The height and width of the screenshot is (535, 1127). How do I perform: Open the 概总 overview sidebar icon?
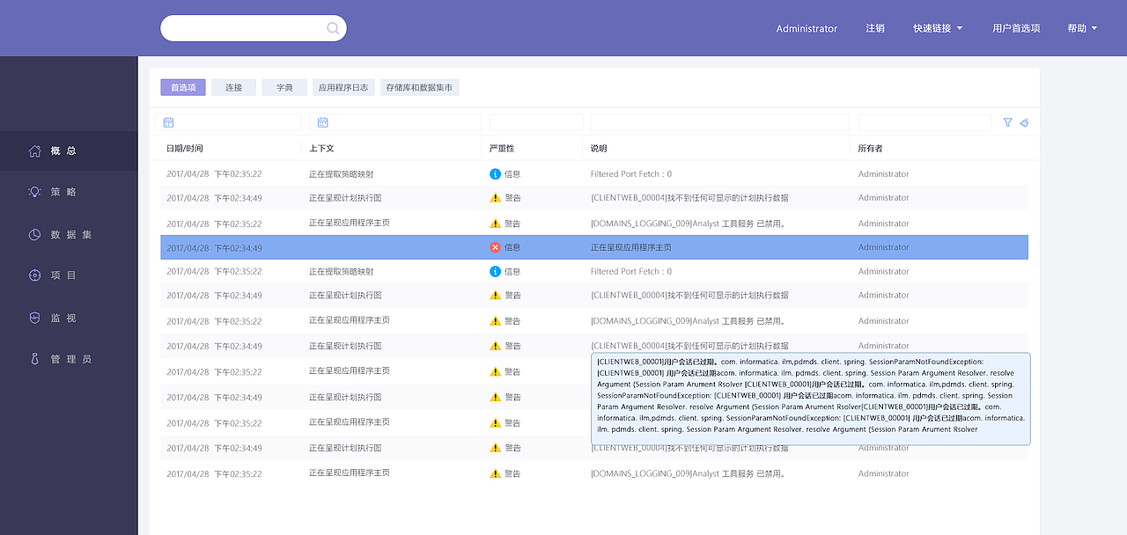point(34,150)
